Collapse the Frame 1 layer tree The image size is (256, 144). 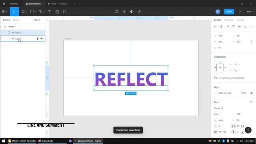(x=2, y=26)
